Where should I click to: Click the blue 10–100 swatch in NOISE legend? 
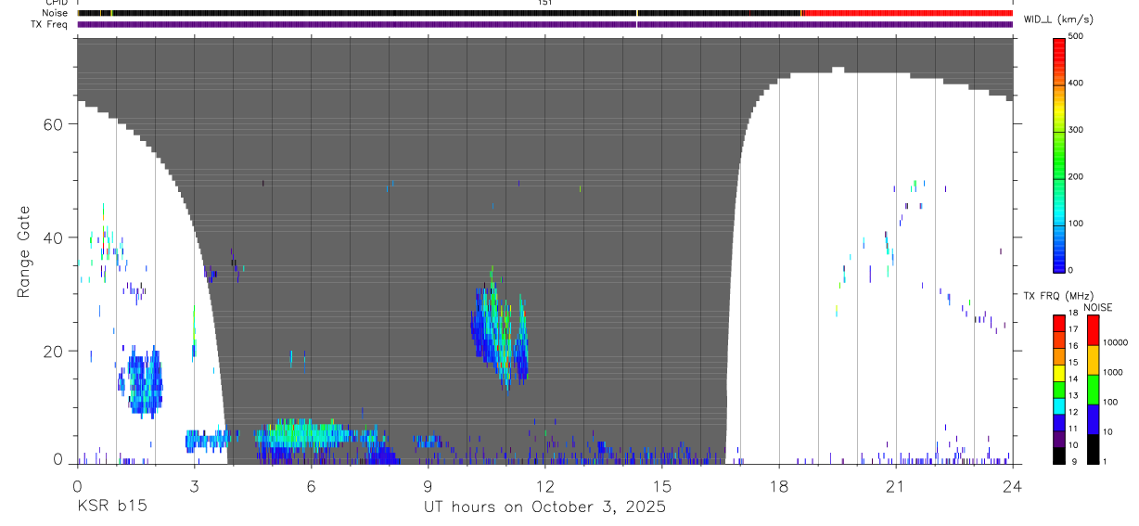click(1094, 418)
